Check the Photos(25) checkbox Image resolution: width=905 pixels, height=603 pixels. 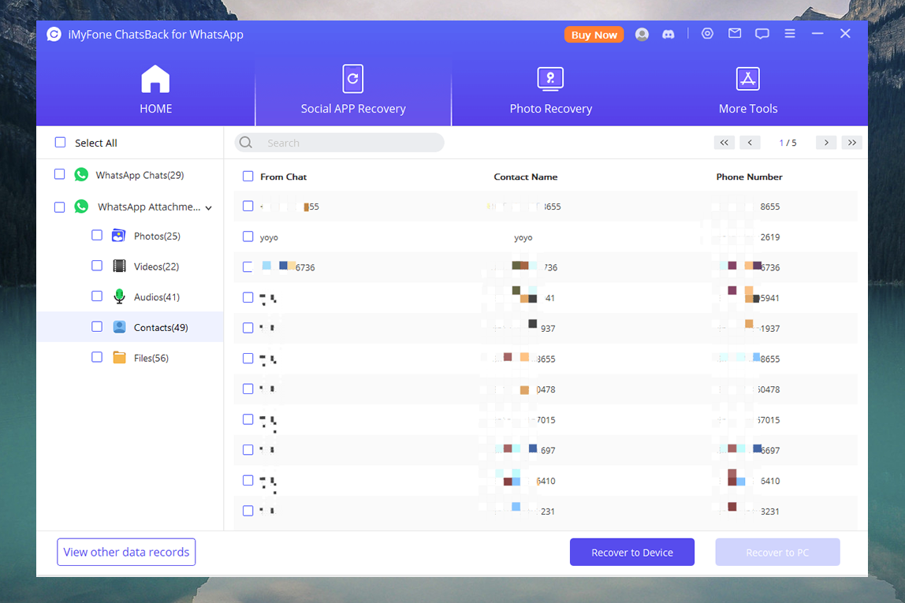point(97,235)
